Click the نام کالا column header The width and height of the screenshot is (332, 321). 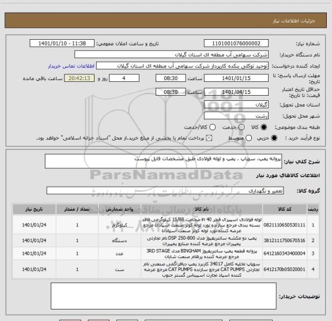pyautogui.click(x=202, y=209)
